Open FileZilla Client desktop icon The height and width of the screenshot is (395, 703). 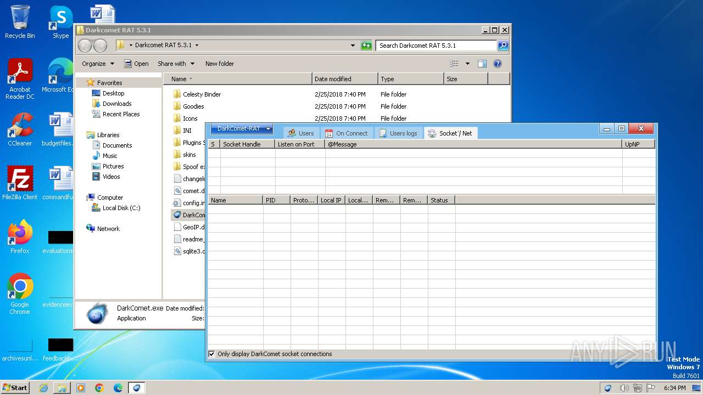click(20, 184)
